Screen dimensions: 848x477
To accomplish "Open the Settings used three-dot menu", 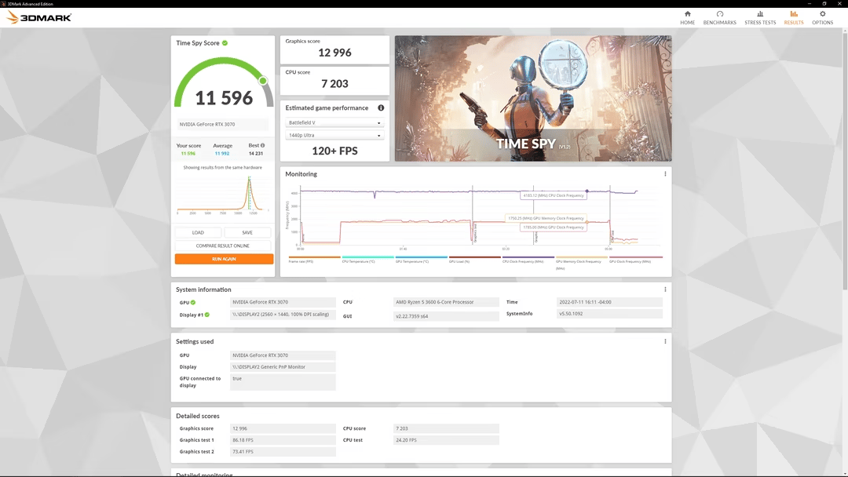I will click(x=665, y=341).
